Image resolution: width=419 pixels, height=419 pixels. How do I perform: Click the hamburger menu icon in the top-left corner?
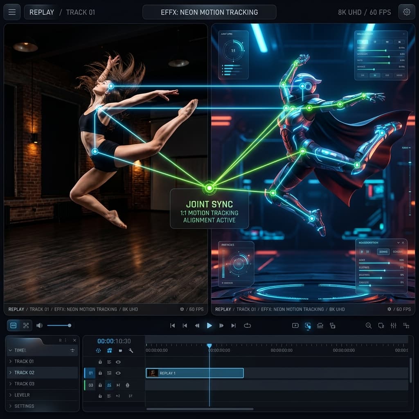pos(12,11)
